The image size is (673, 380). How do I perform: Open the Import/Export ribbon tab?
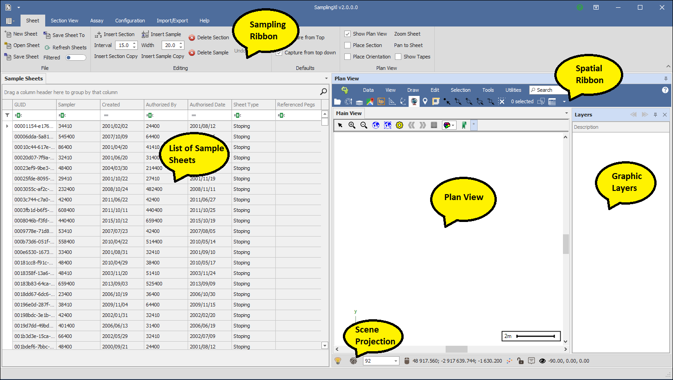(x=172, y=21)
